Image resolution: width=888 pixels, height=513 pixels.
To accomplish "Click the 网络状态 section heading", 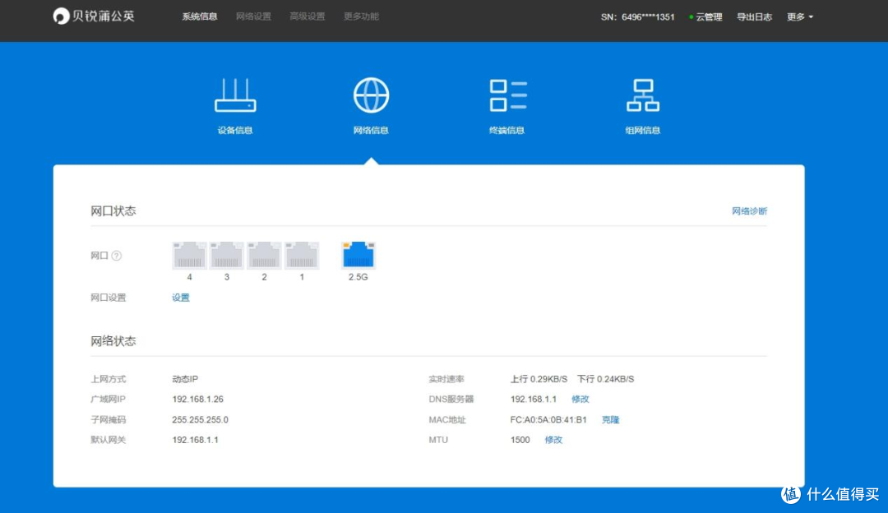I will click(113, 341).
